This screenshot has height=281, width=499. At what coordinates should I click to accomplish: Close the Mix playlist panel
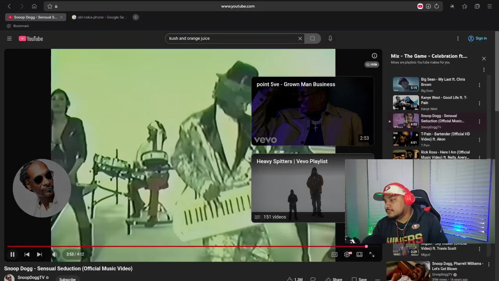pyautogui.click(x=484, y=59)
